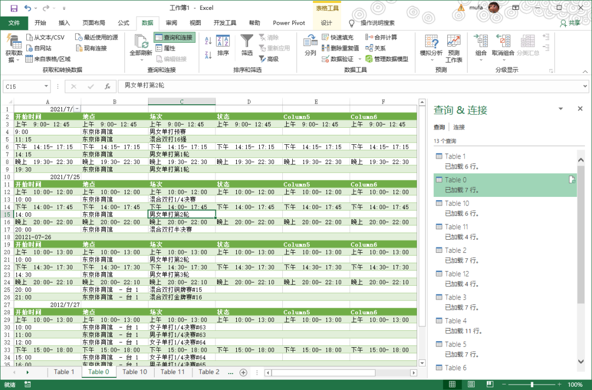Apply the 筛选 (Filter) icon
592x390 pixels.
point(247,43)
